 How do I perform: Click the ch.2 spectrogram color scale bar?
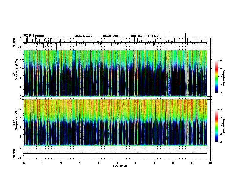click(x=216, y=126)
